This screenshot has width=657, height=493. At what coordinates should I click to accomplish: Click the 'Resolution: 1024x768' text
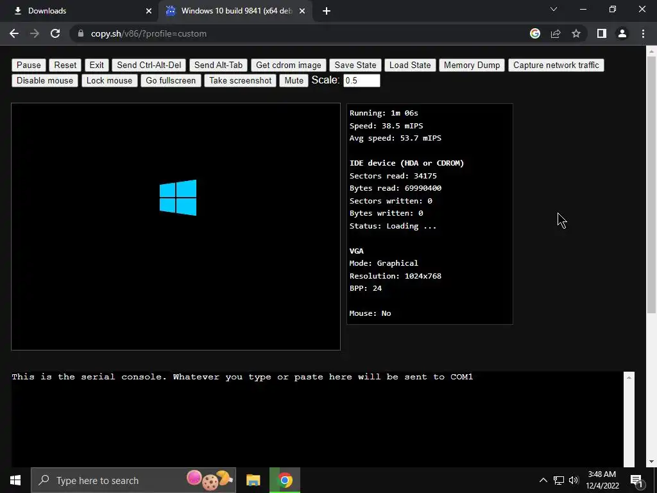coord(395,276)
